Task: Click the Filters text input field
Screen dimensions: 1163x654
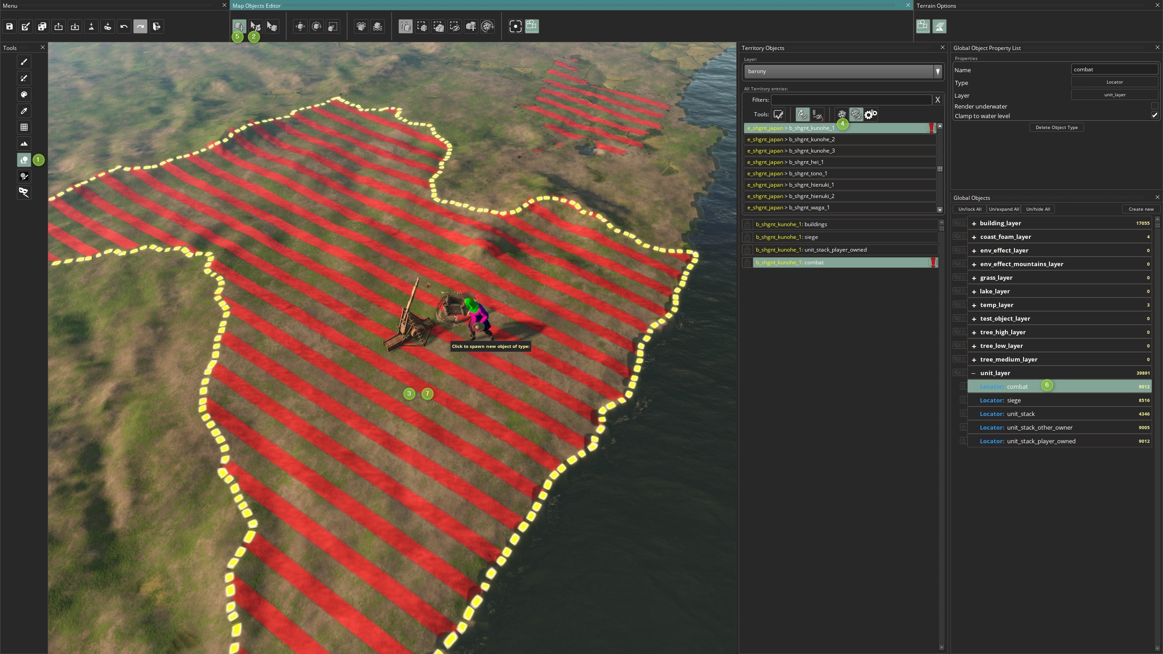Action: 851,100
